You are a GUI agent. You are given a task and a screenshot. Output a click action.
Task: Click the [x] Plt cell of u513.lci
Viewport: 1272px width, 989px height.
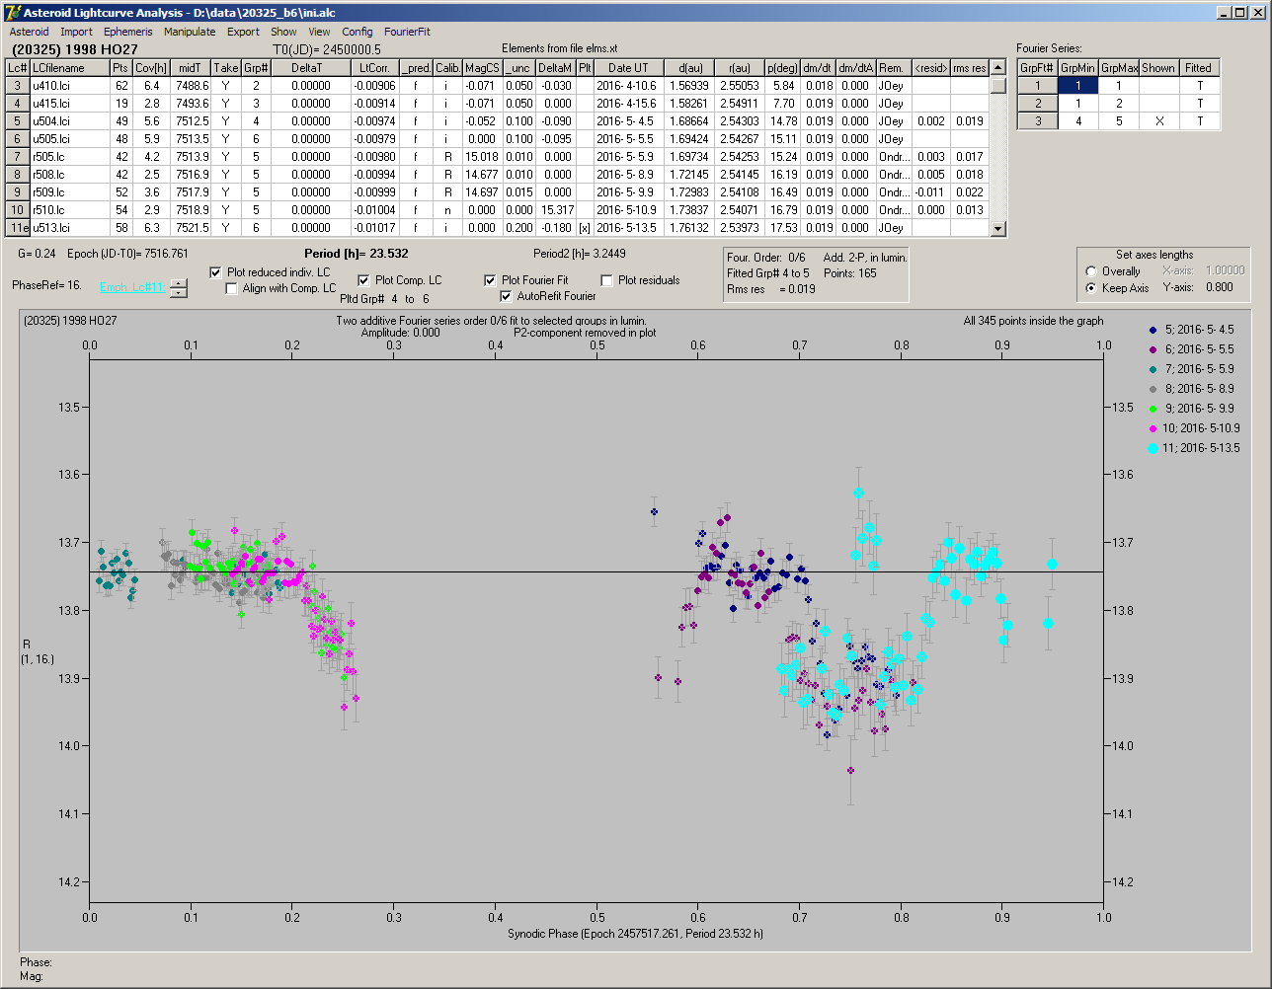coord(585,228)
